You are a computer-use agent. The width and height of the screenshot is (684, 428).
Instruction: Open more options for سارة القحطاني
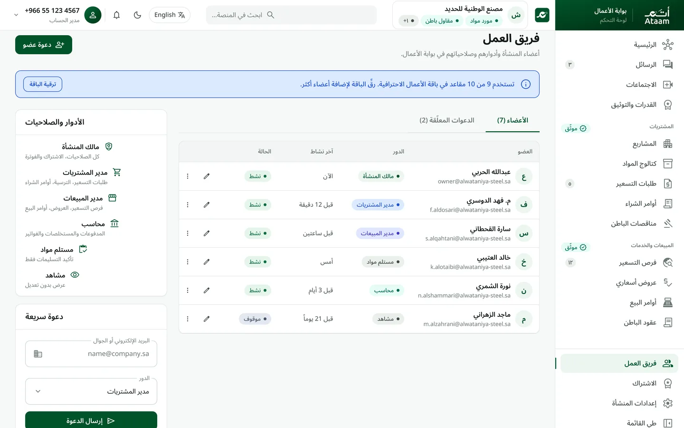(x=188, y=233)
